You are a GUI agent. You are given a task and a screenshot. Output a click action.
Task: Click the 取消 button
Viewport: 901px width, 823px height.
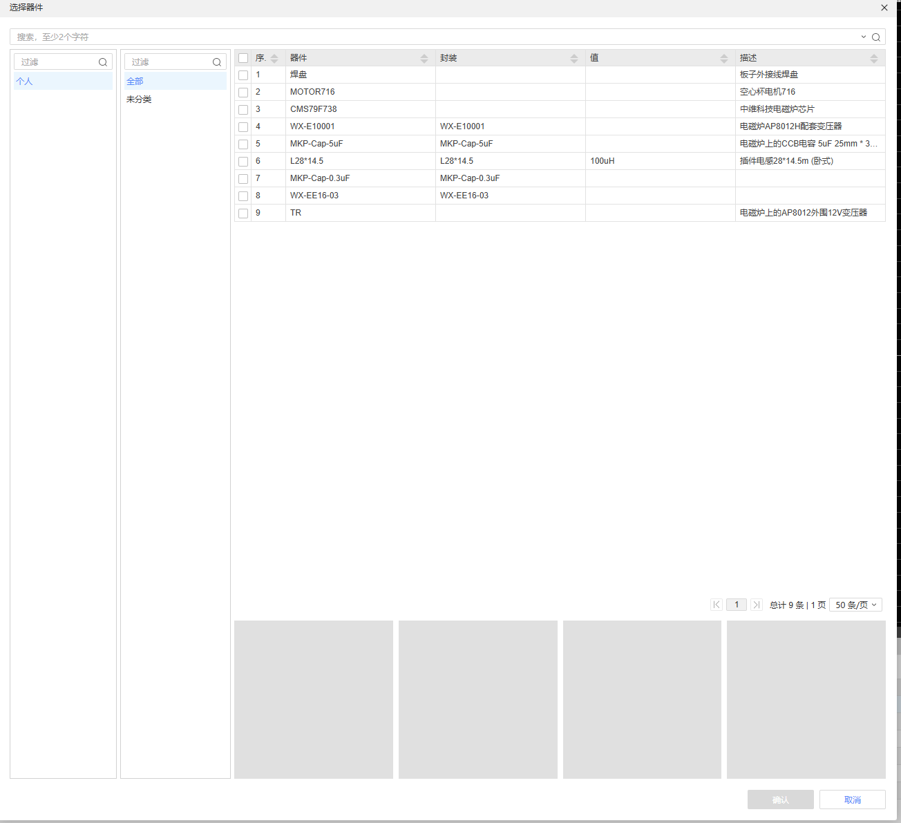click(x=853, y=800)
